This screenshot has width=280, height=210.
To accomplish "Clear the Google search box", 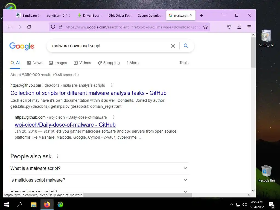I will [173, 46].
